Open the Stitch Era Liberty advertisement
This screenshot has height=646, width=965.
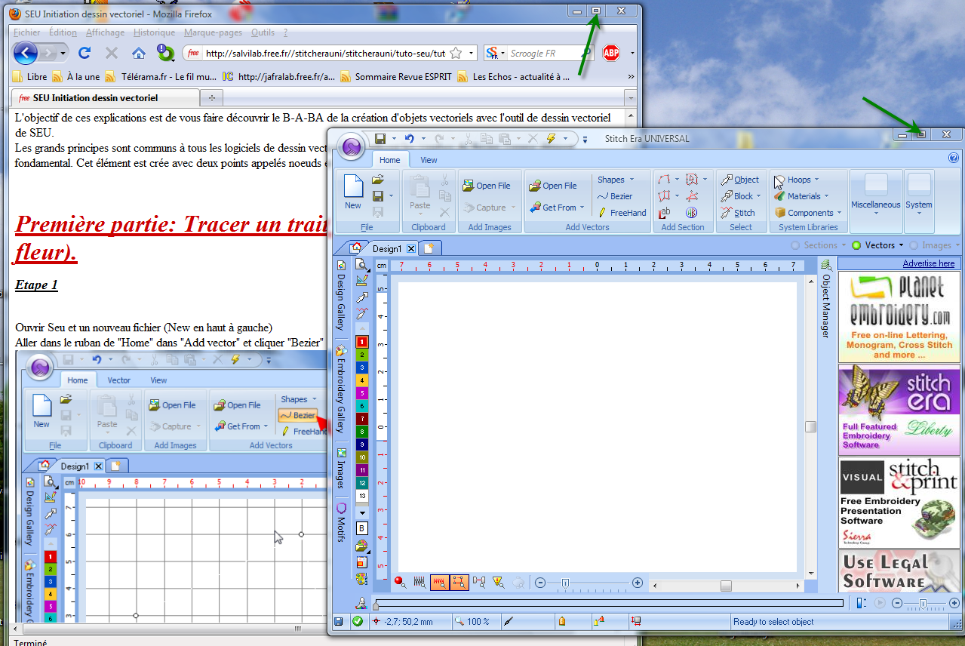pos(899,410)
